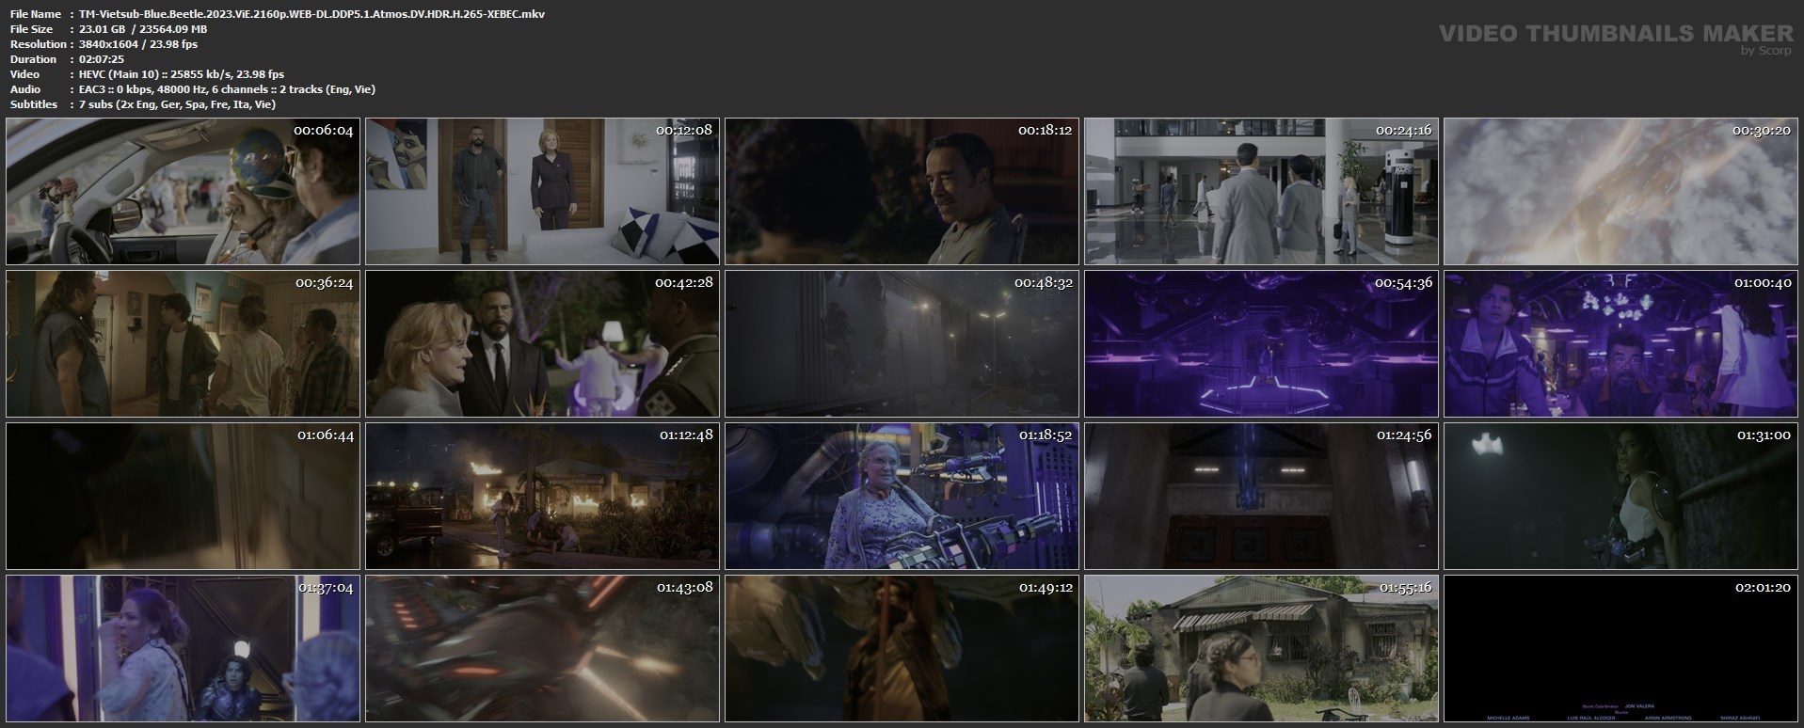Pick the dark frame at 01:06:44
The width and height of the screenshot is (1804, 728).
183,497
